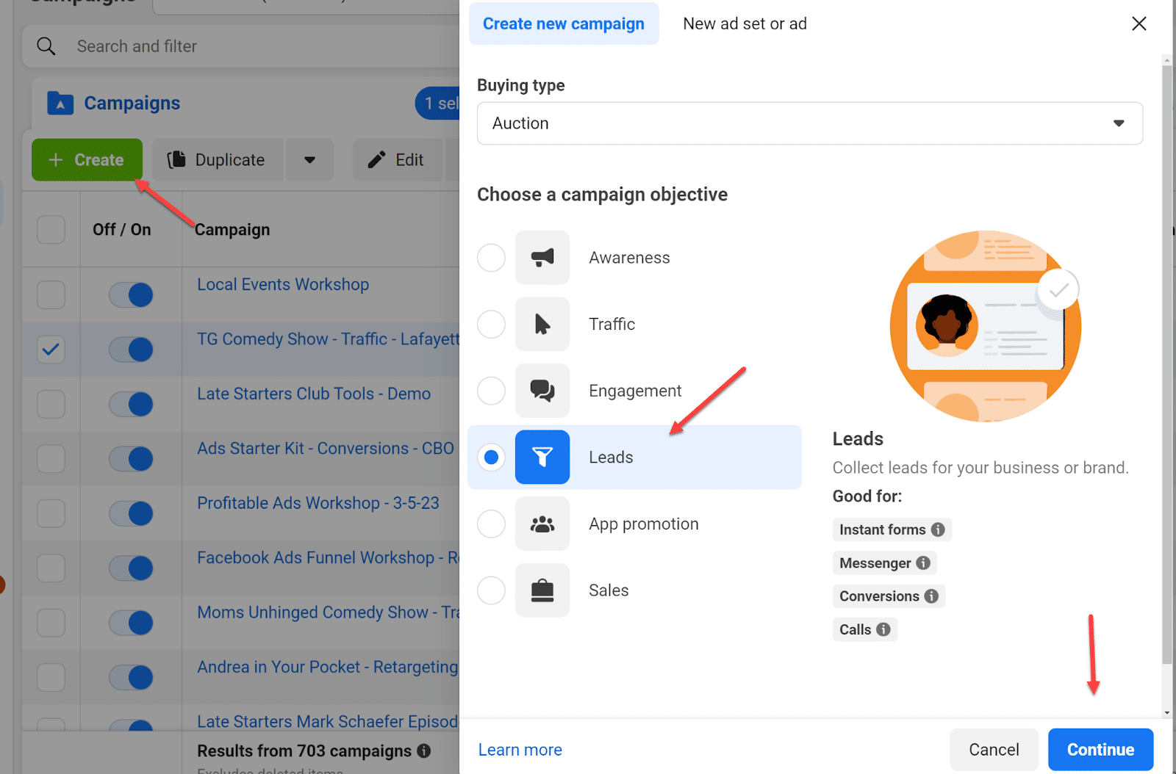This screenshot has width=1176, height=774.
Task: Click the Edit pencil icon
Action: (377, 159)
